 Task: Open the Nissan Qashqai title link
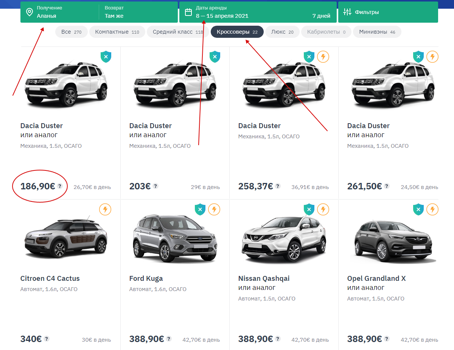[264, 279]
